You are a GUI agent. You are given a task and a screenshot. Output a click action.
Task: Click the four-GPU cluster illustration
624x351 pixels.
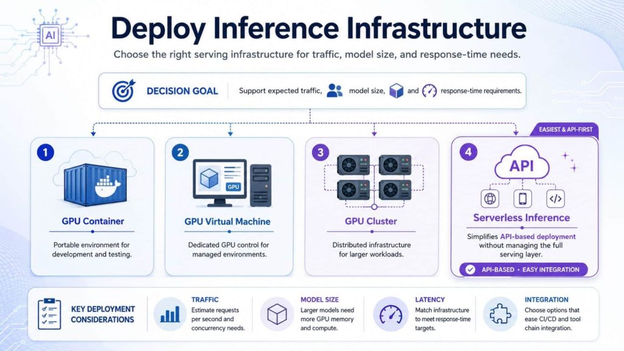point(374,182)
